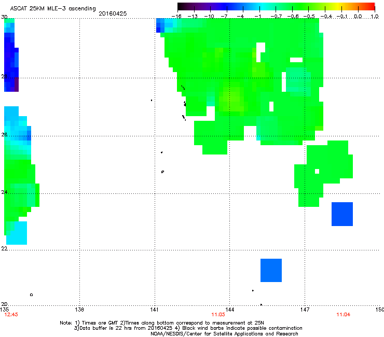The width and height of the screenshot is (384, 337).
Task: Click the -0.7 color scale label
Action: [x=276, y=17]
